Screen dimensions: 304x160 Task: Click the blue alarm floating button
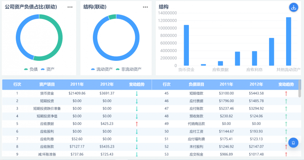point(293,143)
